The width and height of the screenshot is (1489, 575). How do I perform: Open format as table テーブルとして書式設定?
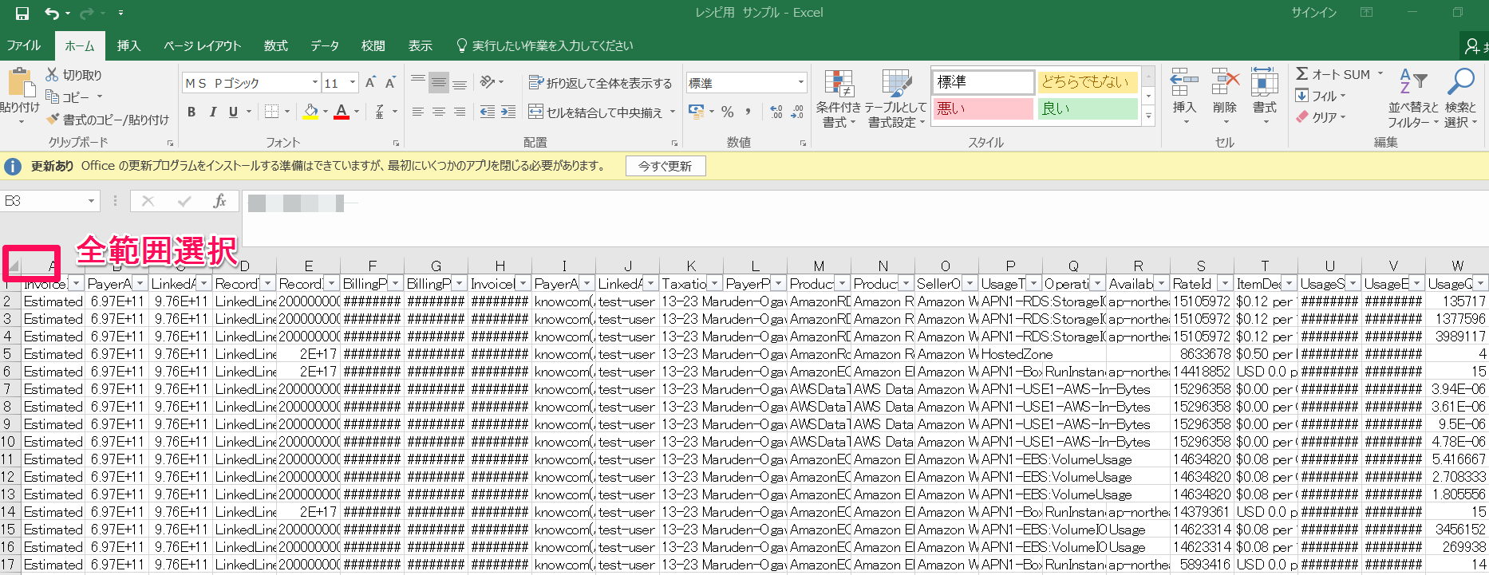[896, 98]
